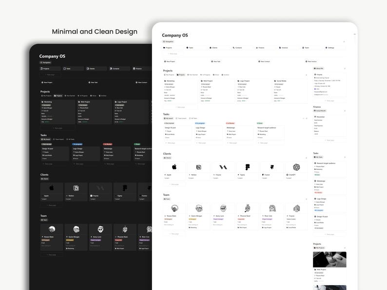387x290 pixels.
Task: Select the Actual Month tab under Finance
Action: (x=320, y=111)
